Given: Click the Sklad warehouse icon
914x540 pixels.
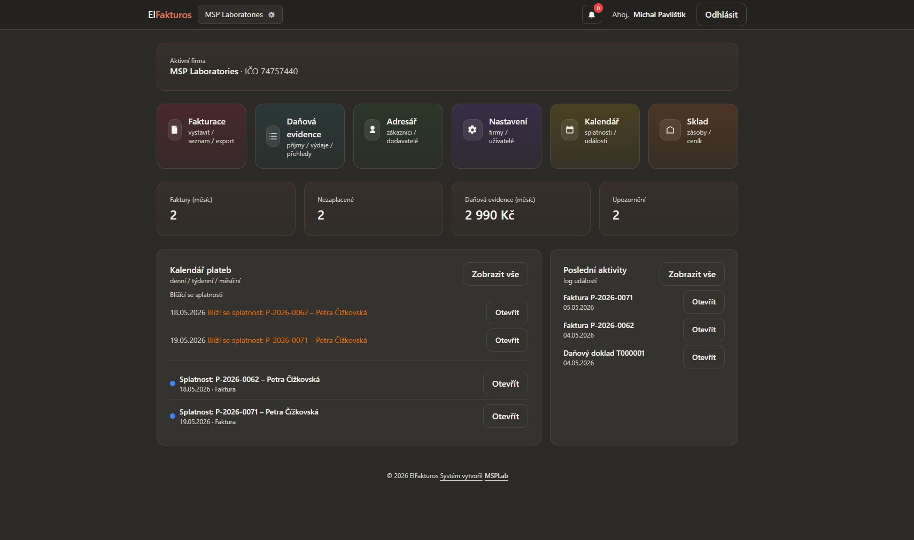Looking at the screenshot, I should click(670, 130).
